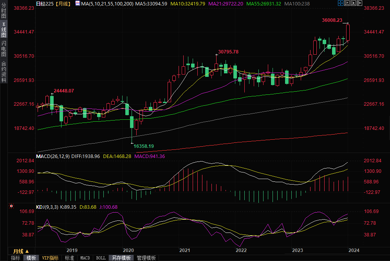This screenshot has height=261, width=390.
Task: Click the red sun marker beside KDJ panel
Action: point(11,206)
